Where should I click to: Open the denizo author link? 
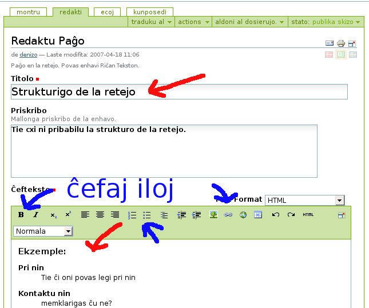tap(27, 55)
